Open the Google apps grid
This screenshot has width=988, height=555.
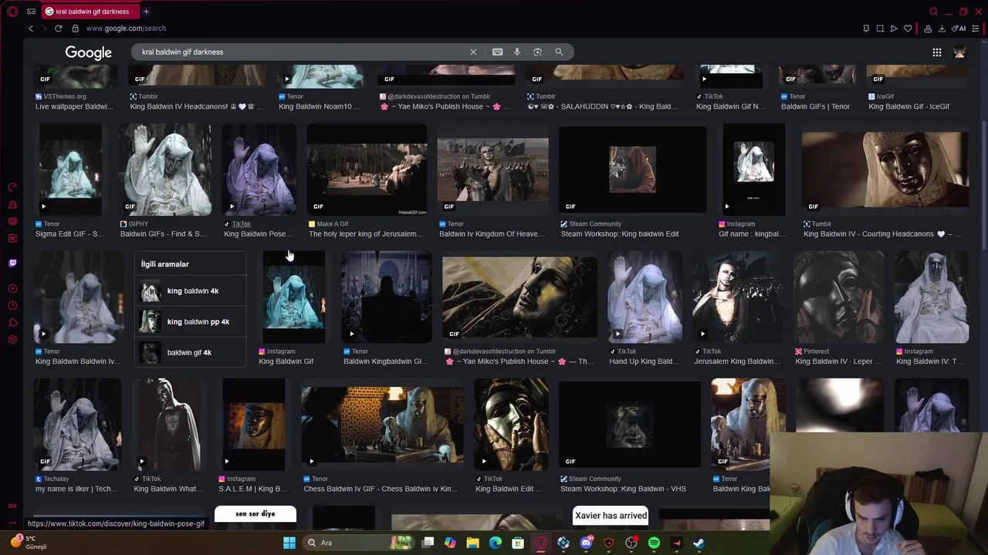[x=936, y=52]
